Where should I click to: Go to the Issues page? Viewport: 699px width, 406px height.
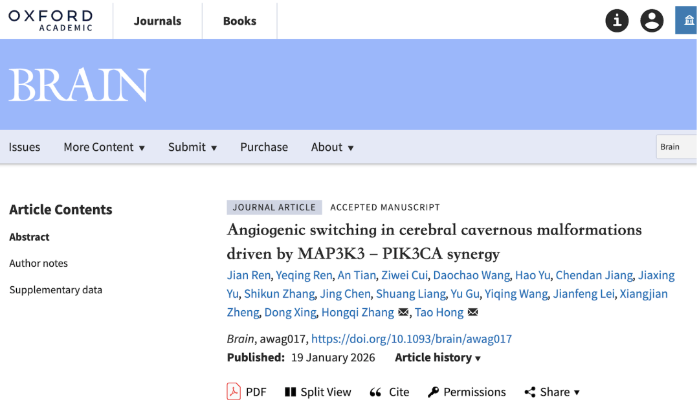(x=25, y=147)
